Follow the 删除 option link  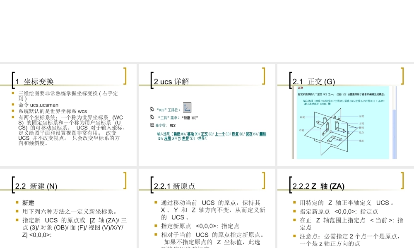click(263, 134)
